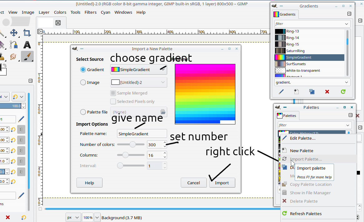Click the duplicate gradient icon
The width and height of the screenshot is (364, 222).
[312, 92]
